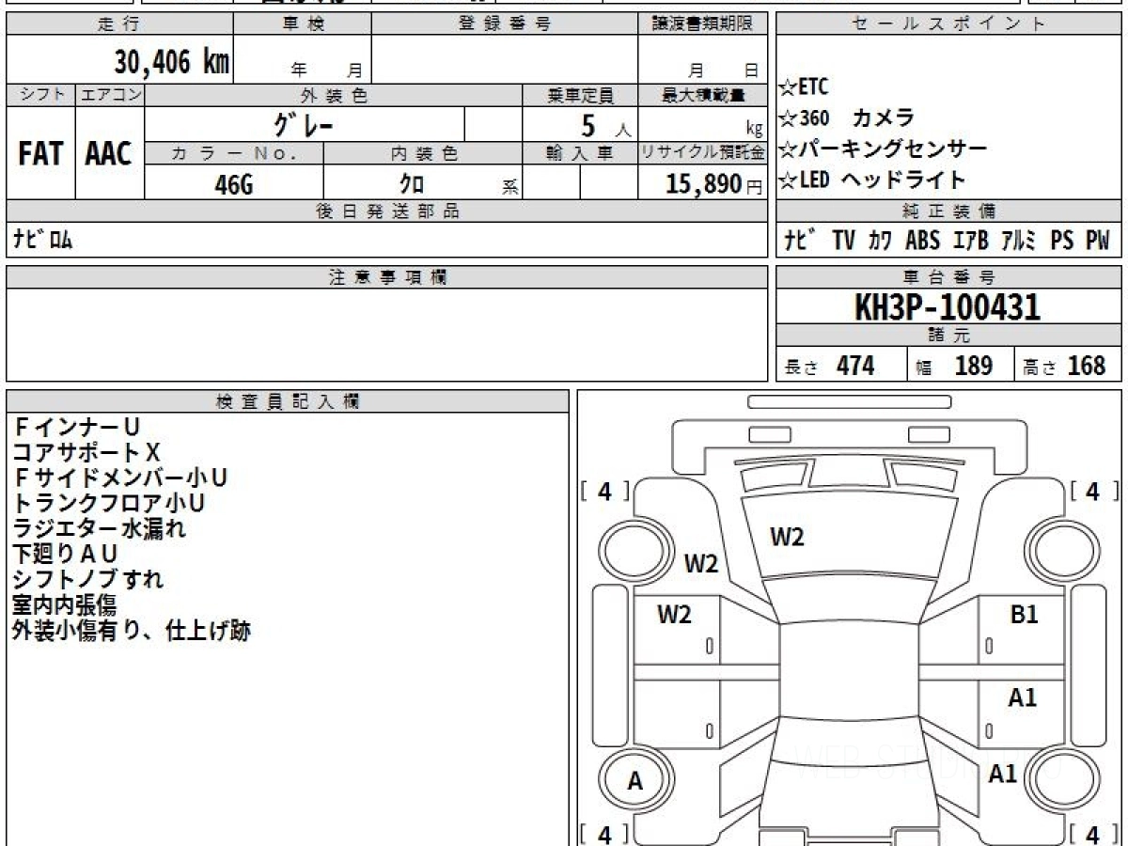This screenshot has height=846, width=1128.
Task: Select the A mark inside the rear wheel
Action: [x=635, y=781]
